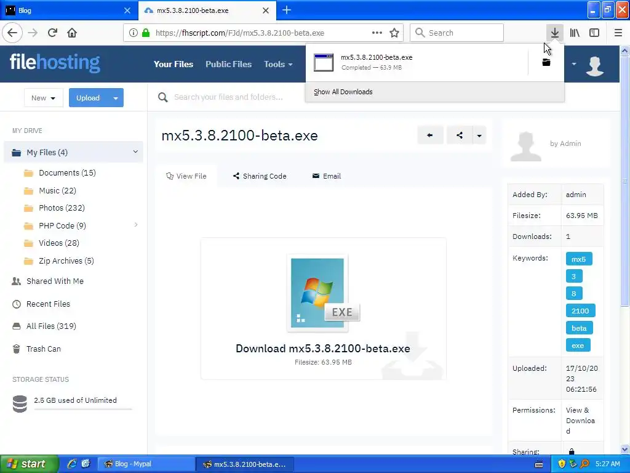Open the browser hamburger menu
Screen dimensions: 630x473
618,33
